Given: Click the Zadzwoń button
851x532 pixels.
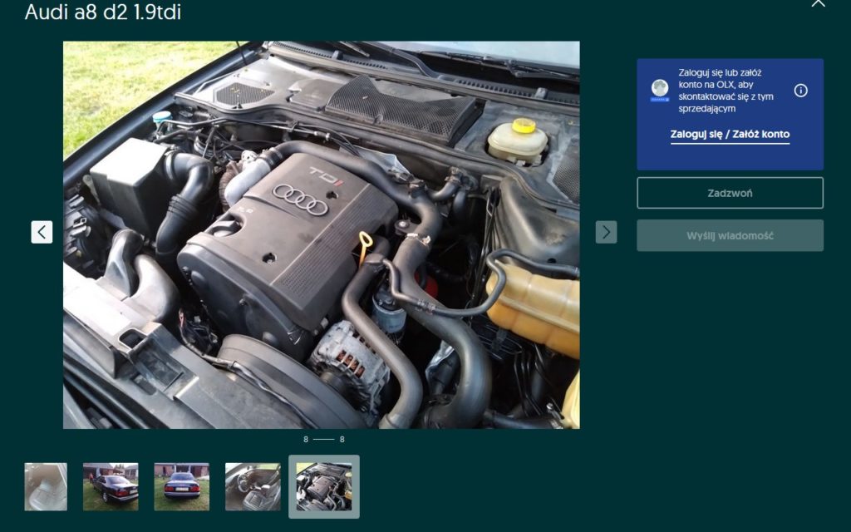Looking at the screenshot, I should coord(730,193).
